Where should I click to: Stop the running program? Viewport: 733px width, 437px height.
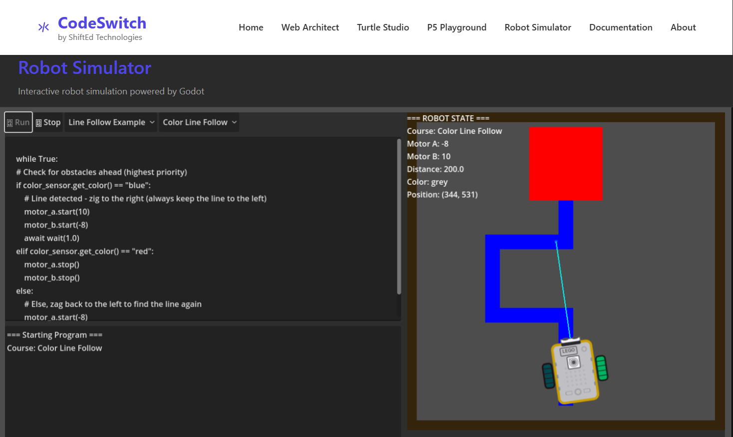(47, 122)
